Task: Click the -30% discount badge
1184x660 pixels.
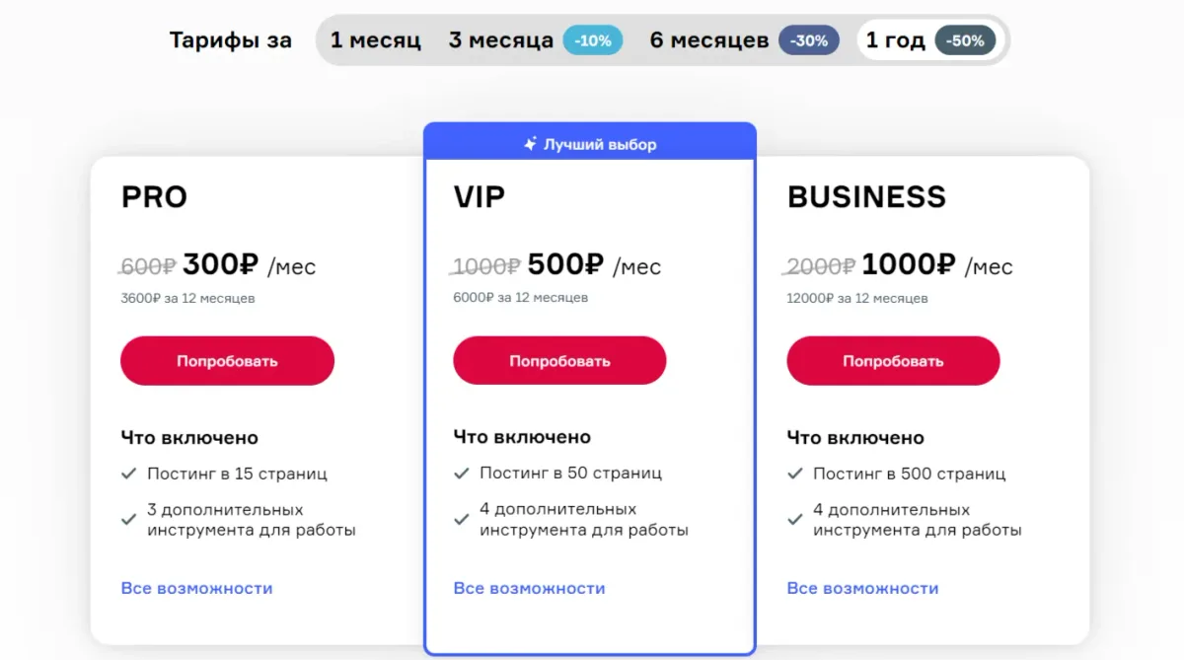Action: pyautogui.click(x=809, y=39)
